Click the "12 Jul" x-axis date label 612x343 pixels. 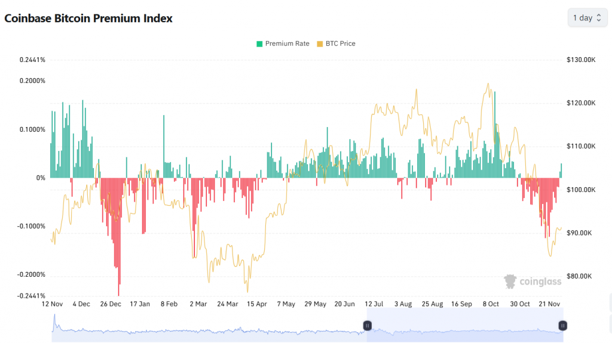pyautogui.click(x=374, y=304)
